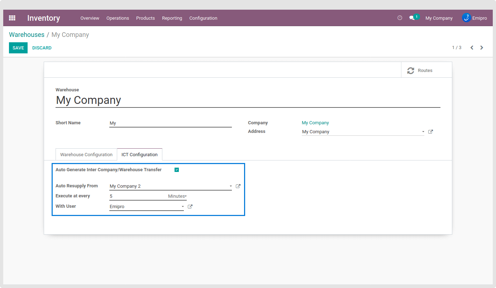This screenshot has height=288, width=496.
Task: Open external link beside With User field
Action: coord(190,207)
